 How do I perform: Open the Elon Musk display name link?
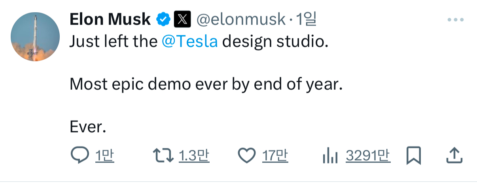click(x=110, y=19)
